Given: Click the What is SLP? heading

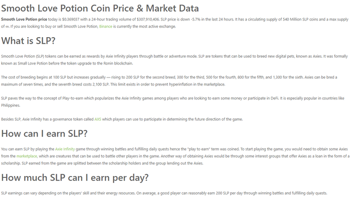Looking at the screenshot, I should point(28,41).
